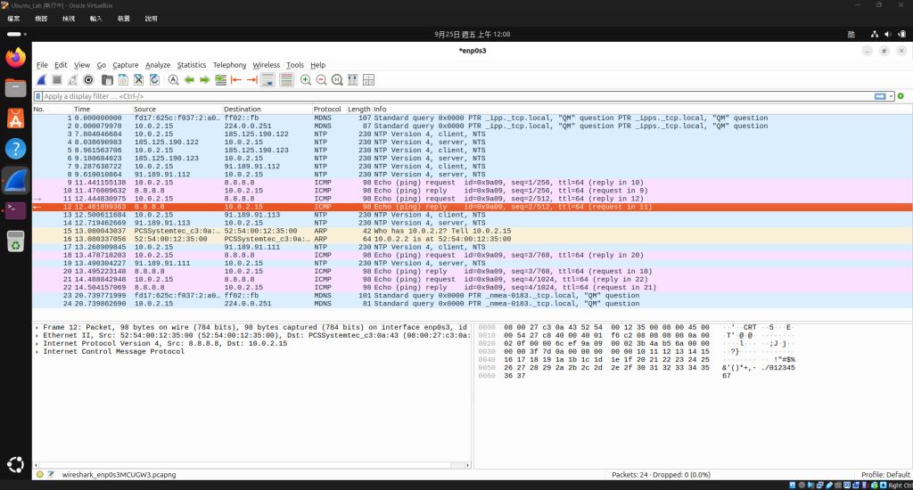
Task: Click the Find packet magnifier icon
Action: tap(174, 80)
